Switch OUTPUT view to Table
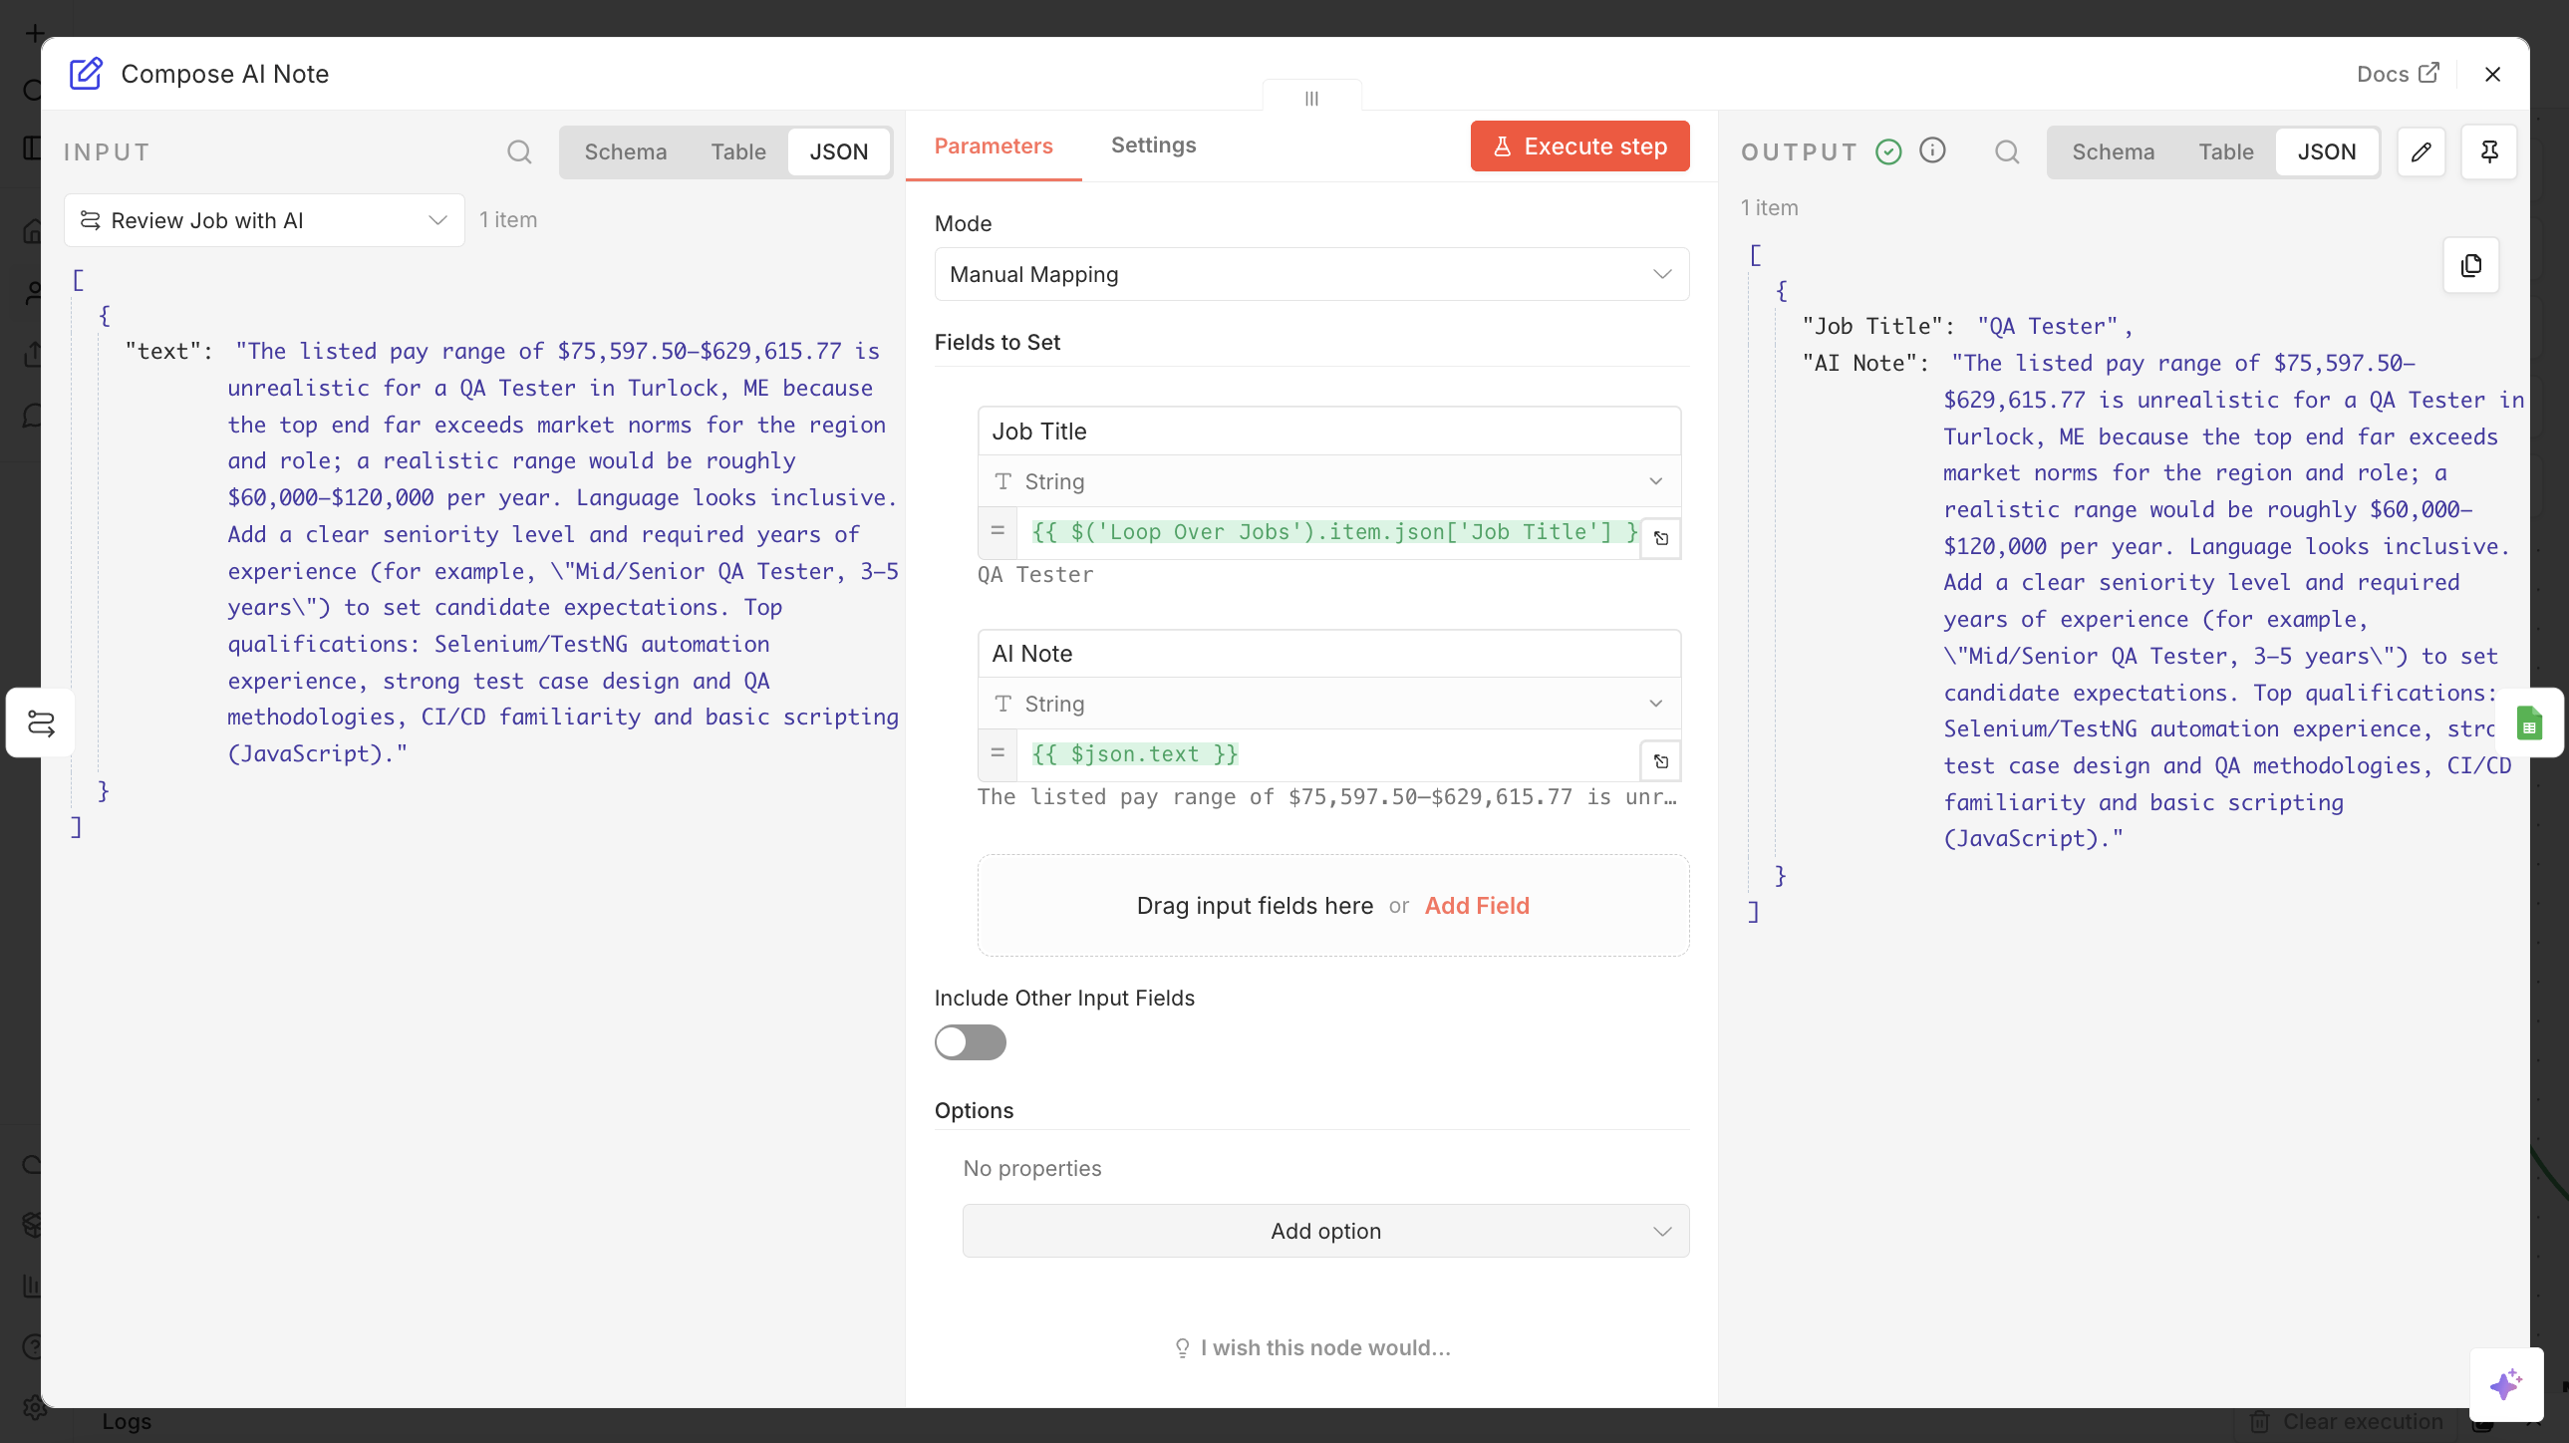 (2226, 151)
